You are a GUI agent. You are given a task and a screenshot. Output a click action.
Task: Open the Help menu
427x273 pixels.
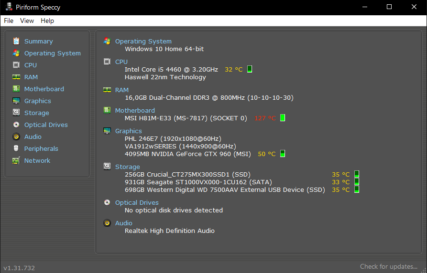pos(47,21)
